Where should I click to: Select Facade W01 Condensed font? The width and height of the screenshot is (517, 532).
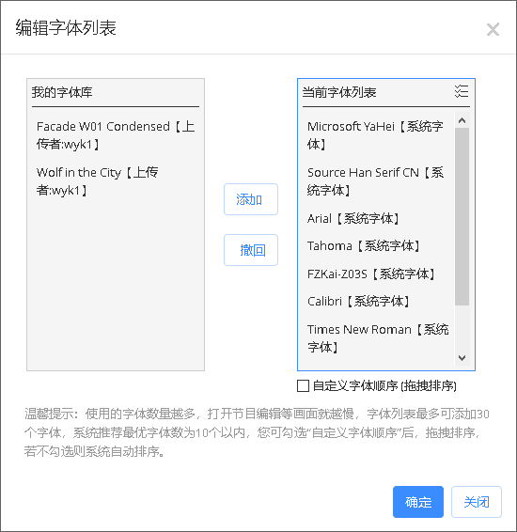(116, 135)
